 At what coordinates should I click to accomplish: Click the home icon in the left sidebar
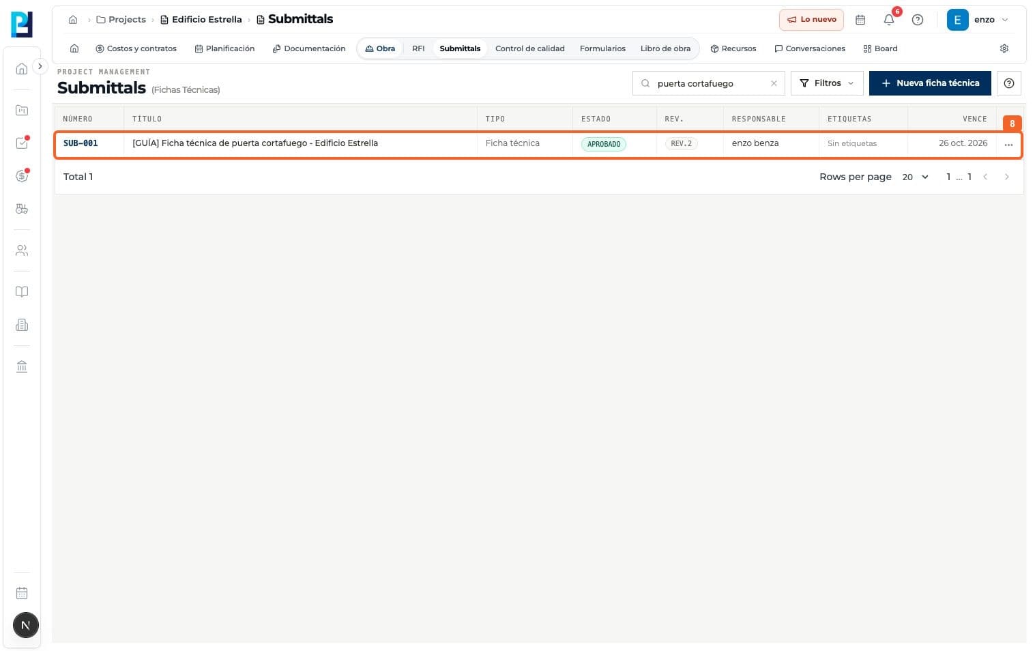[x=22, y=68]
